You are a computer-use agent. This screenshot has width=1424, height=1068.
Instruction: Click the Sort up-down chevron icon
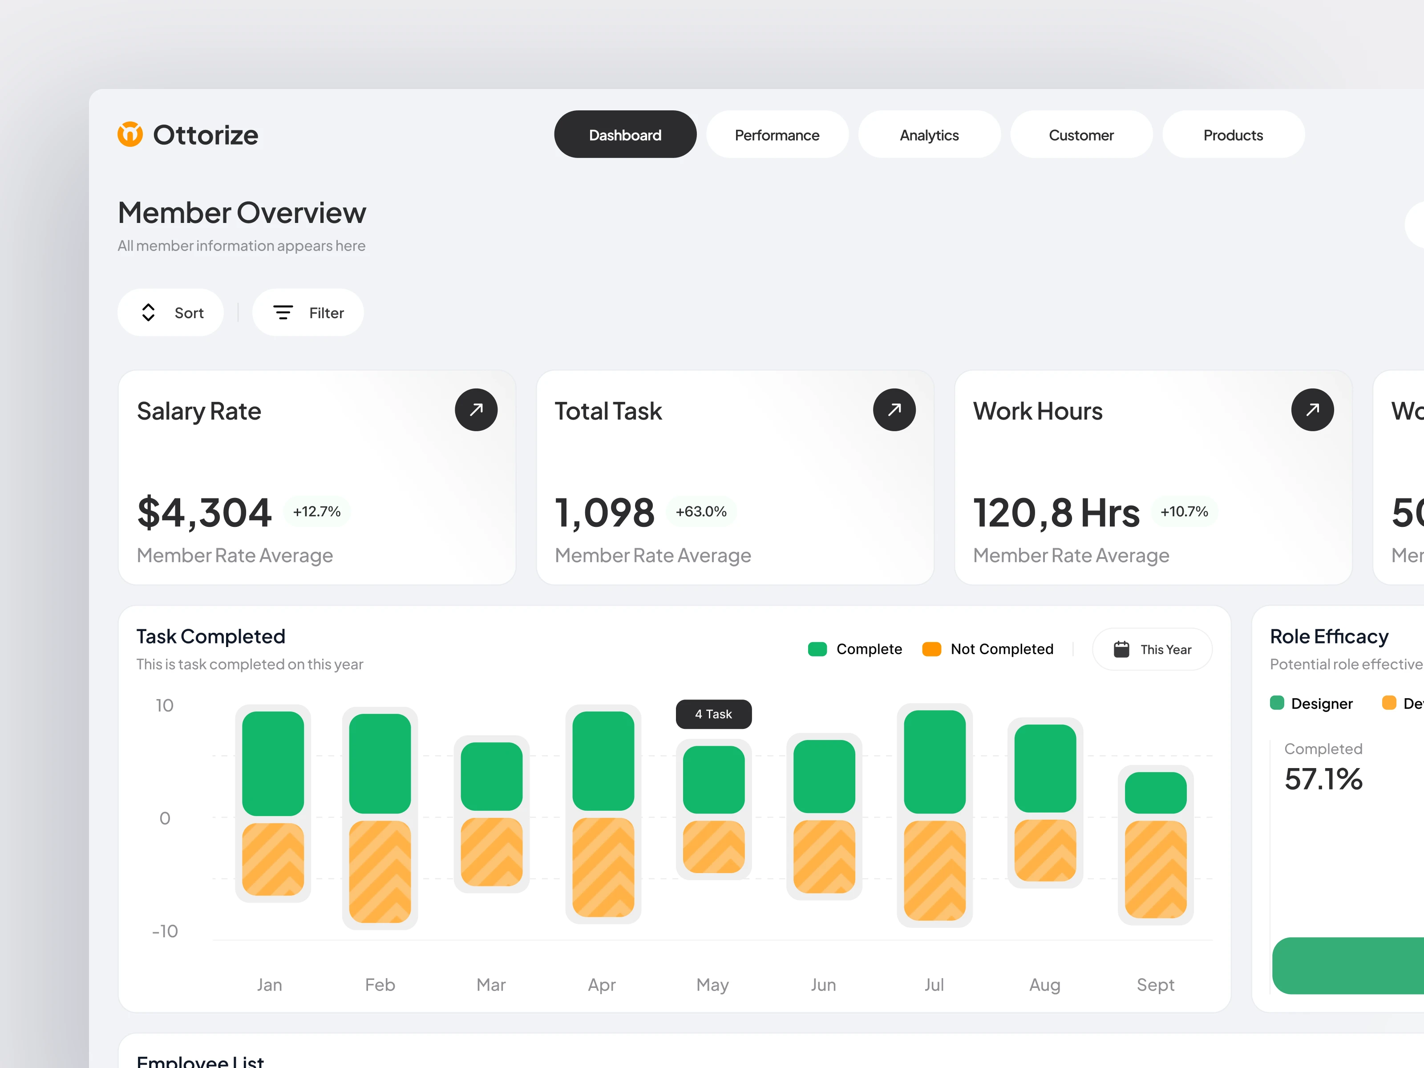pyautogui.click(x=149, y=313)
